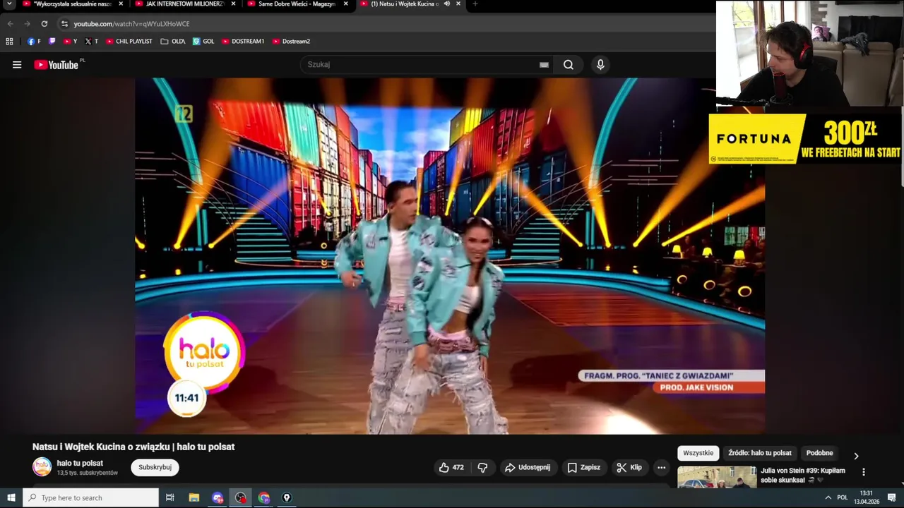
Task: Open the DOSTREAM1 bookmark
Action: (x=243, y=42)
